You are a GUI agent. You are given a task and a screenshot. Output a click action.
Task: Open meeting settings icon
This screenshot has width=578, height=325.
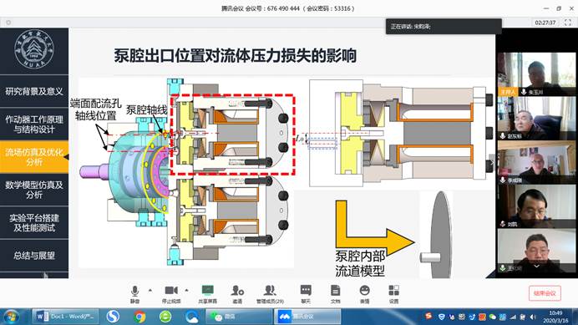click(393, 294)
